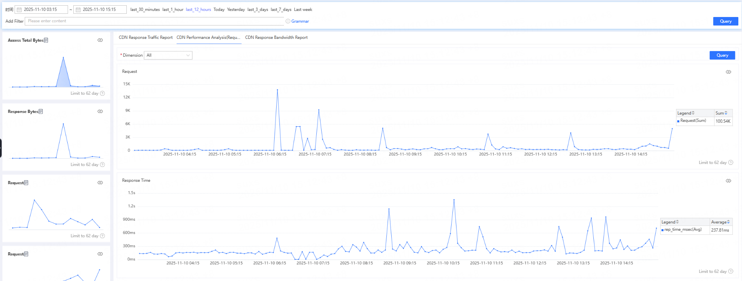Screen dimensions: 742x281
Task: Click the link icon on the Request chart panel
Action: 728,72
